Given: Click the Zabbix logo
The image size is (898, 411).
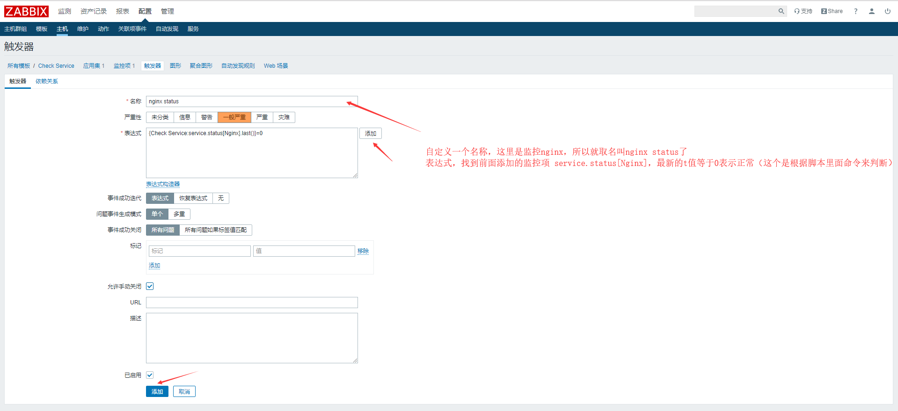Looking at the screenshot, I should tap(26, 11).
